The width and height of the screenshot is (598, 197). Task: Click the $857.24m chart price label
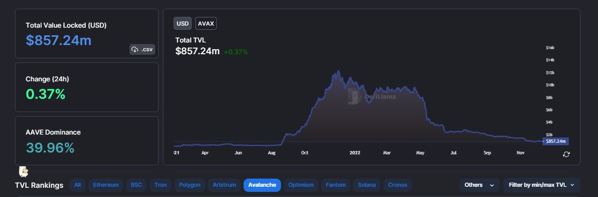[x=556, y=141]
